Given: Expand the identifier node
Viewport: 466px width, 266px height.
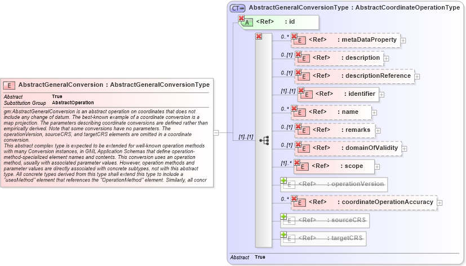Looking at the screenshot, I should (381, 95).
